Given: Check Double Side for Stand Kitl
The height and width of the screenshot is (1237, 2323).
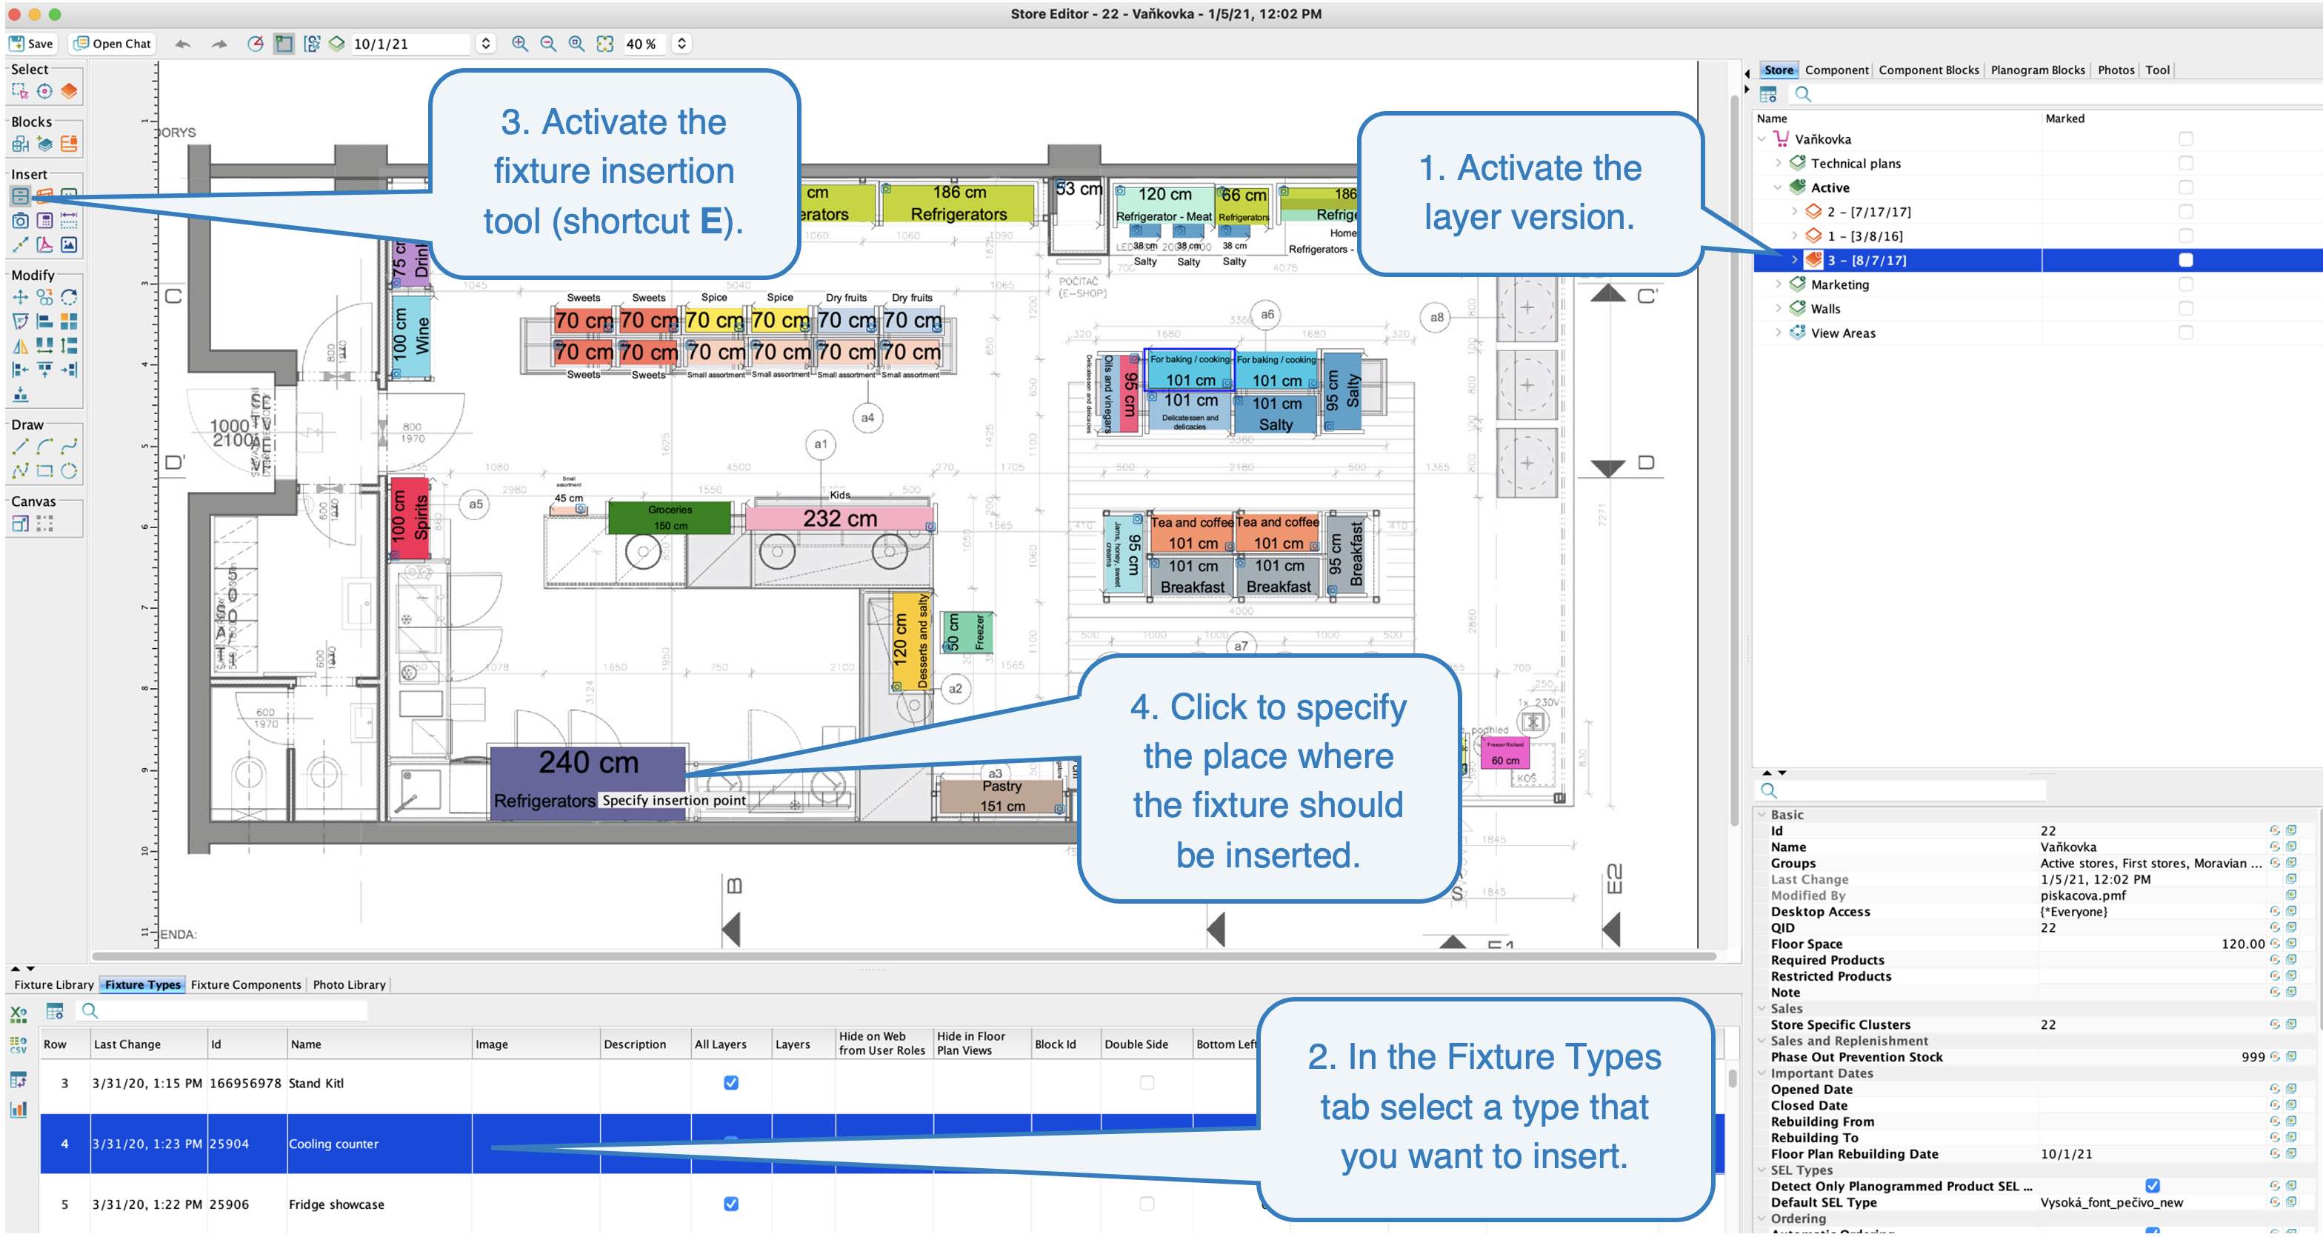Looking at the screenshot, I should (1146, 1082).
